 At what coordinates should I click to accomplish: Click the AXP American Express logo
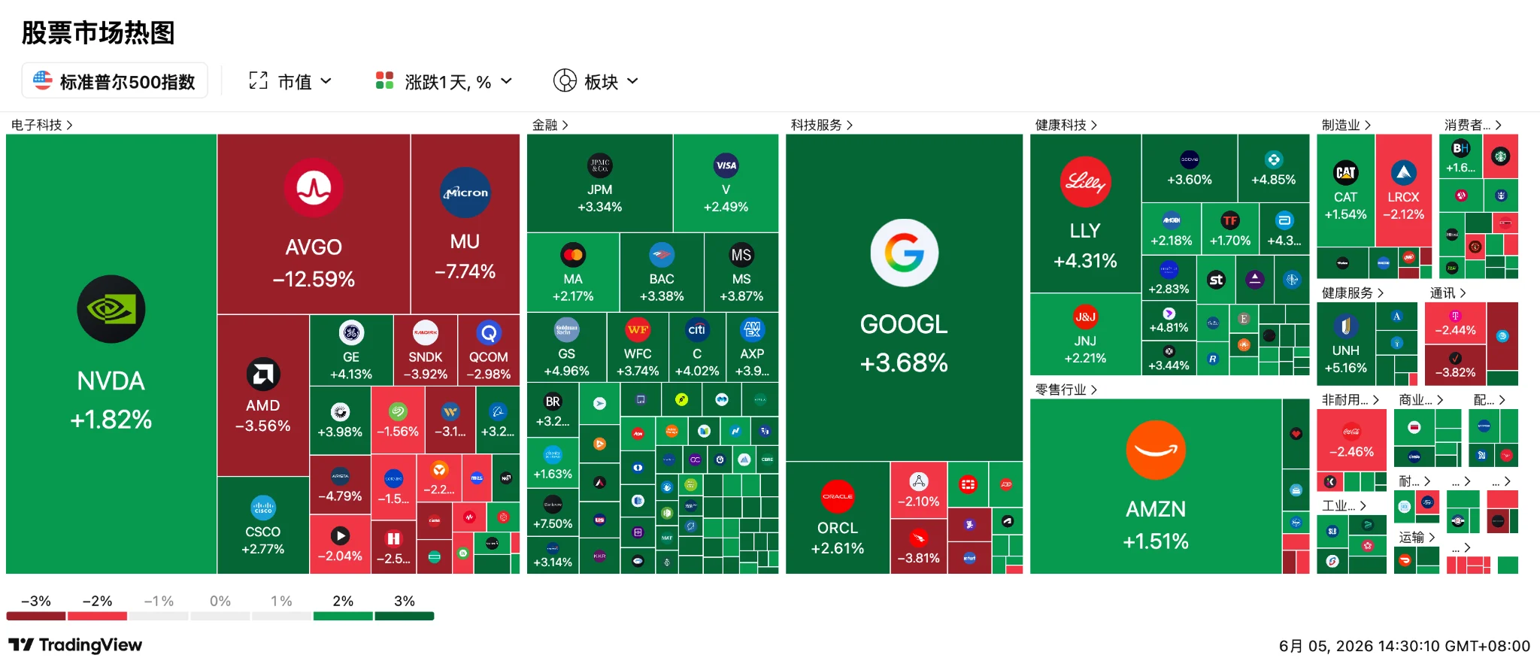(752, 329)
